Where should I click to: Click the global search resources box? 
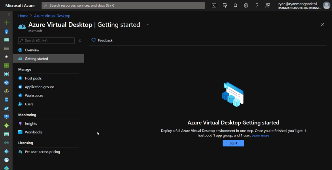(x=123, y=6)
